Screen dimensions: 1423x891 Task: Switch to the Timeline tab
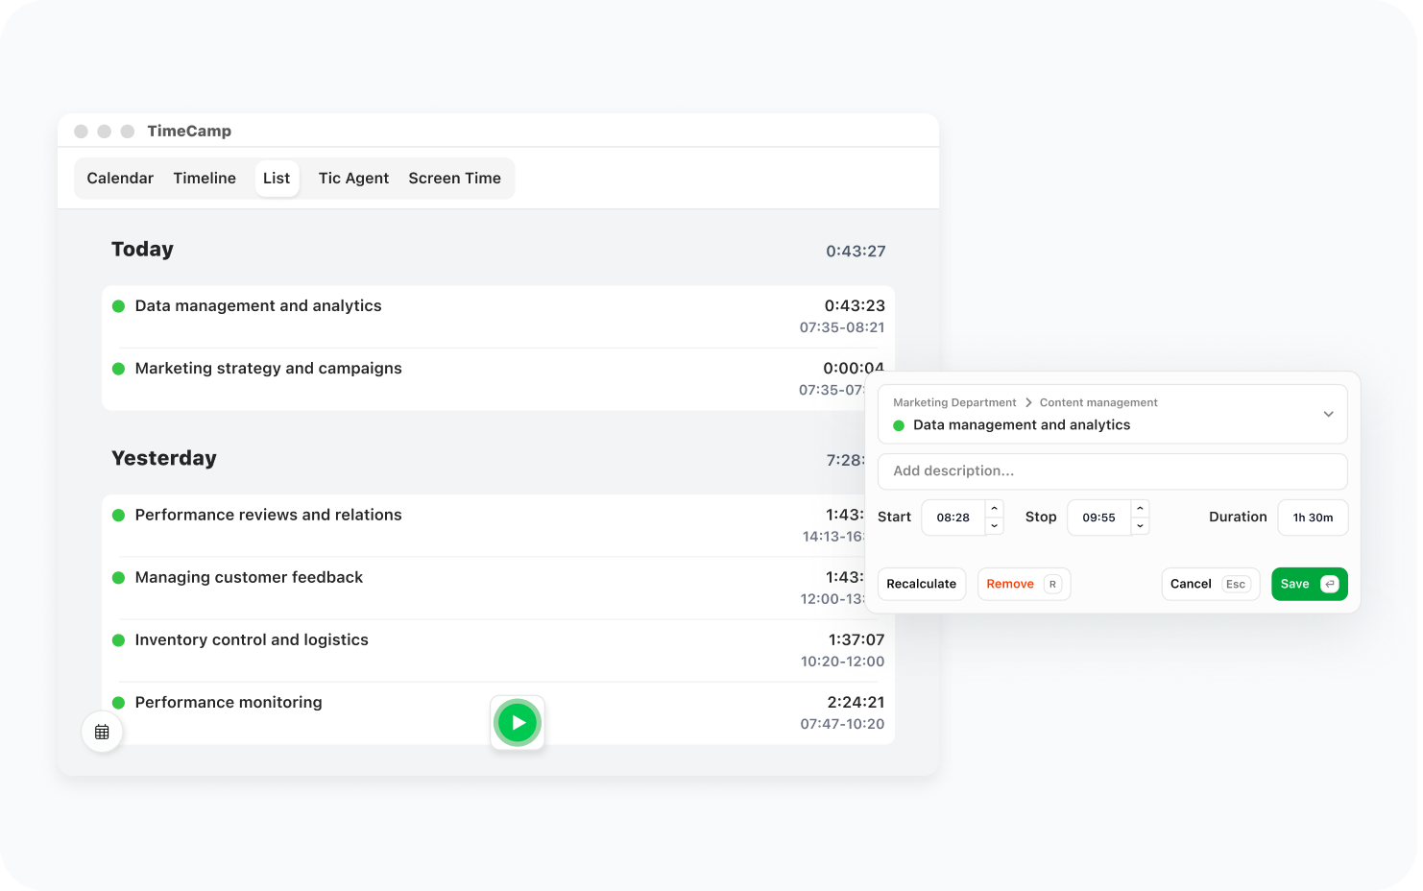[205, 179]
